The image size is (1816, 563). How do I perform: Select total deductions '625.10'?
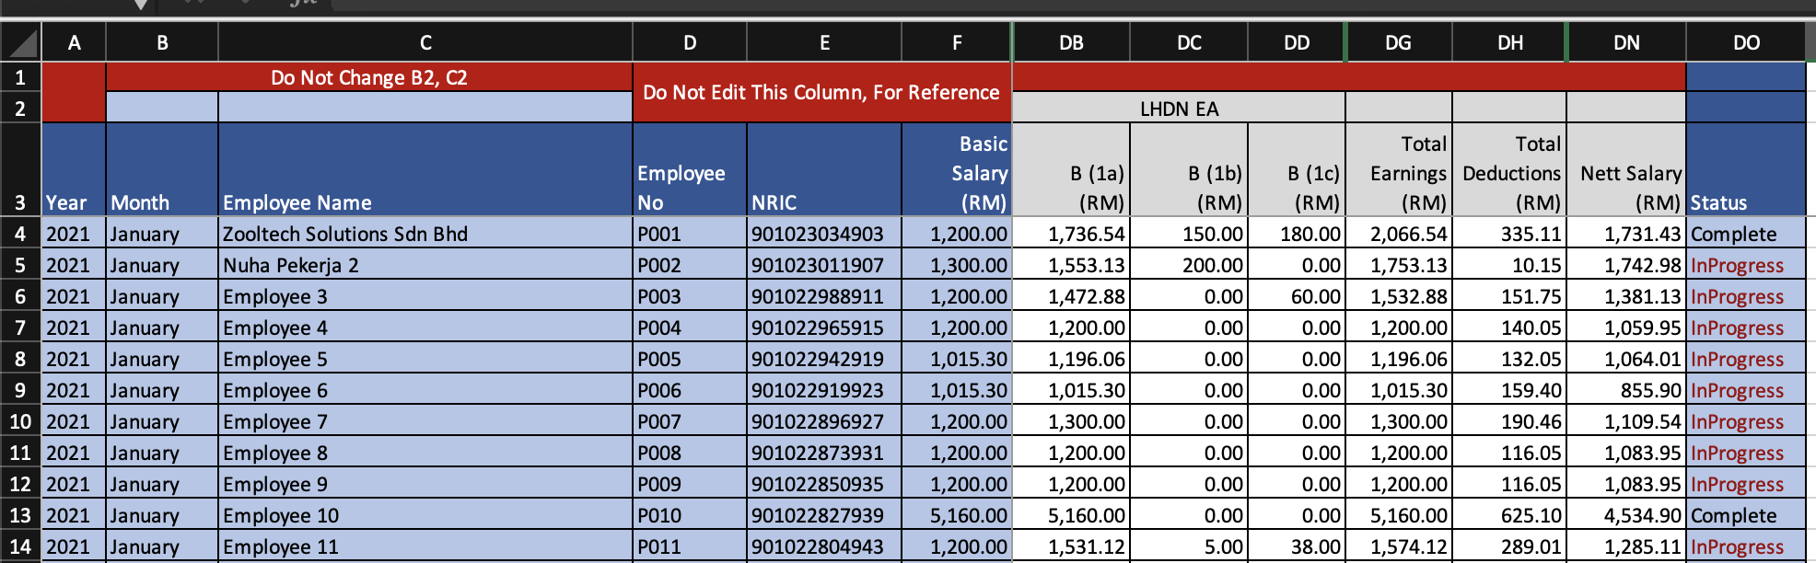point(1509,515)
